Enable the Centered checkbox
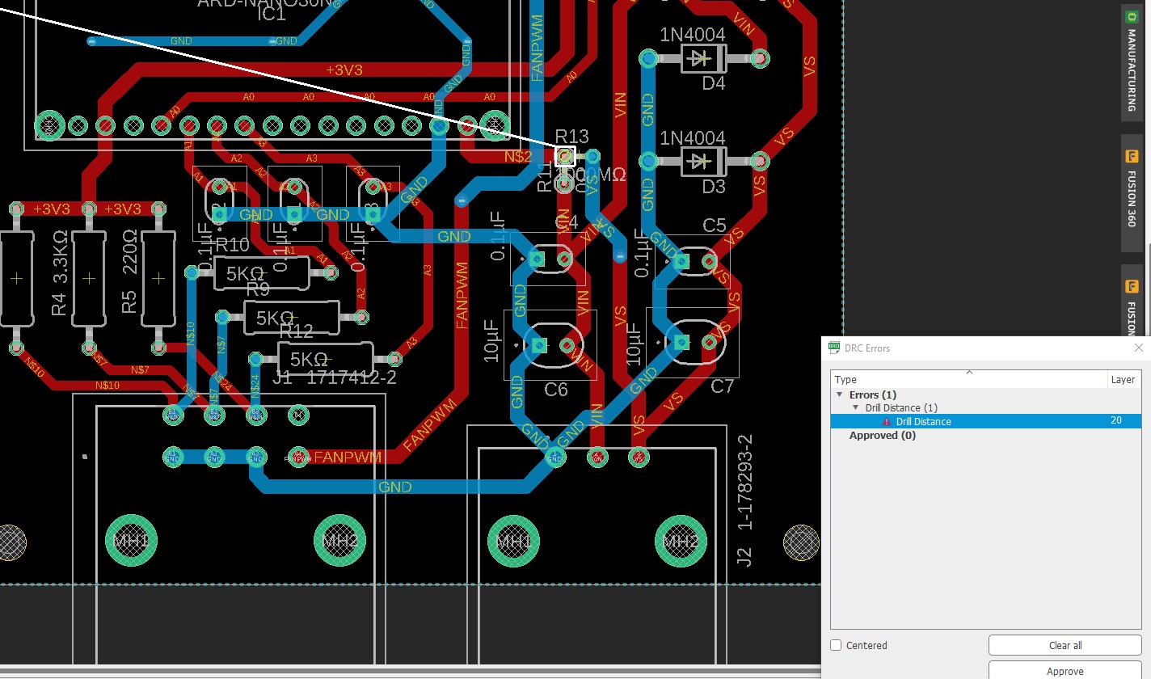Image resolution: width=1151 pixels, height=679 pixels. [x=837, y=645]
